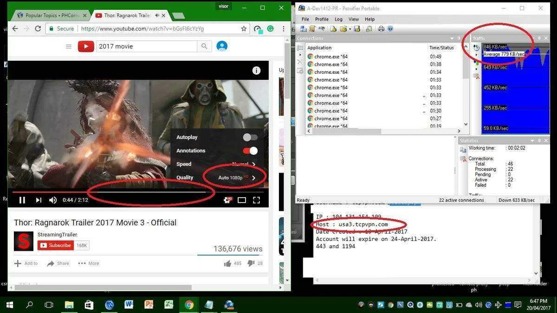Viewport: 557px width, 313px height.
Task: Pause the YouTube video
Action: (22, 200)
